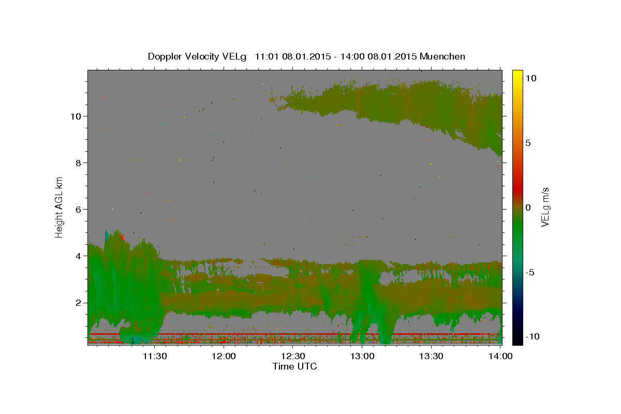Click the height axis label 2
Viewport: 621px width, 414px height.
pyautogui.click(x=78, y=303)
